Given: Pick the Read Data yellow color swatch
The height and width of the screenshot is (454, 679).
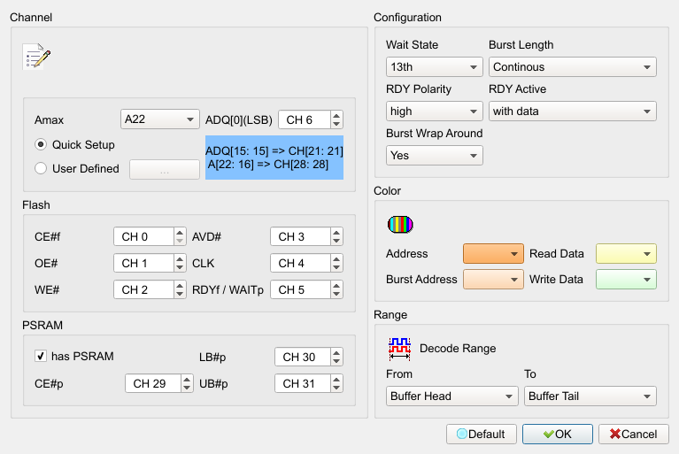Looking at the screenshot, I should (626, 254).
